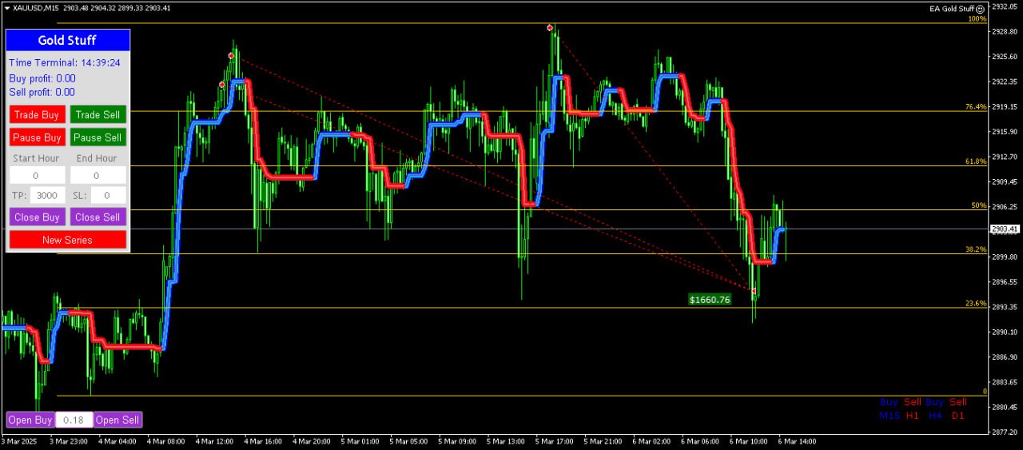1023x450 pixels.
Task: Click the red sell marker at the chart peak
Action: coord(550,28)
